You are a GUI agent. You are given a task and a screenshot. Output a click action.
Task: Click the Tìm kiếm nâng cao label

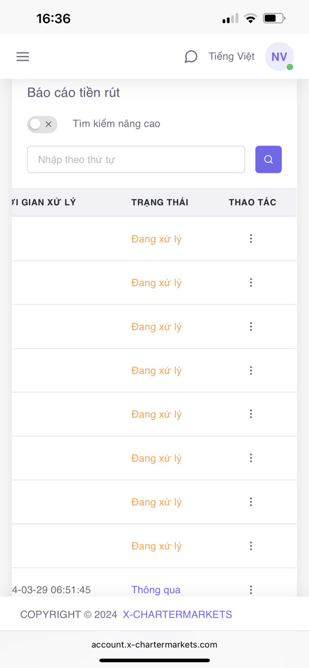pos(116,124)
